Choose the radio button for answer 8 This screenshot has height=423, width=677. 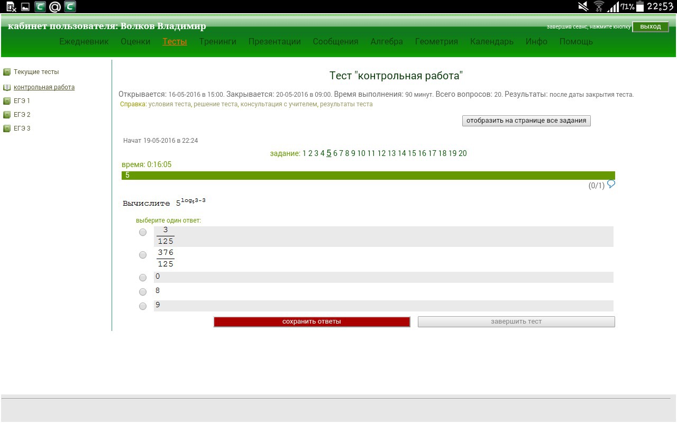pos(143,292)
